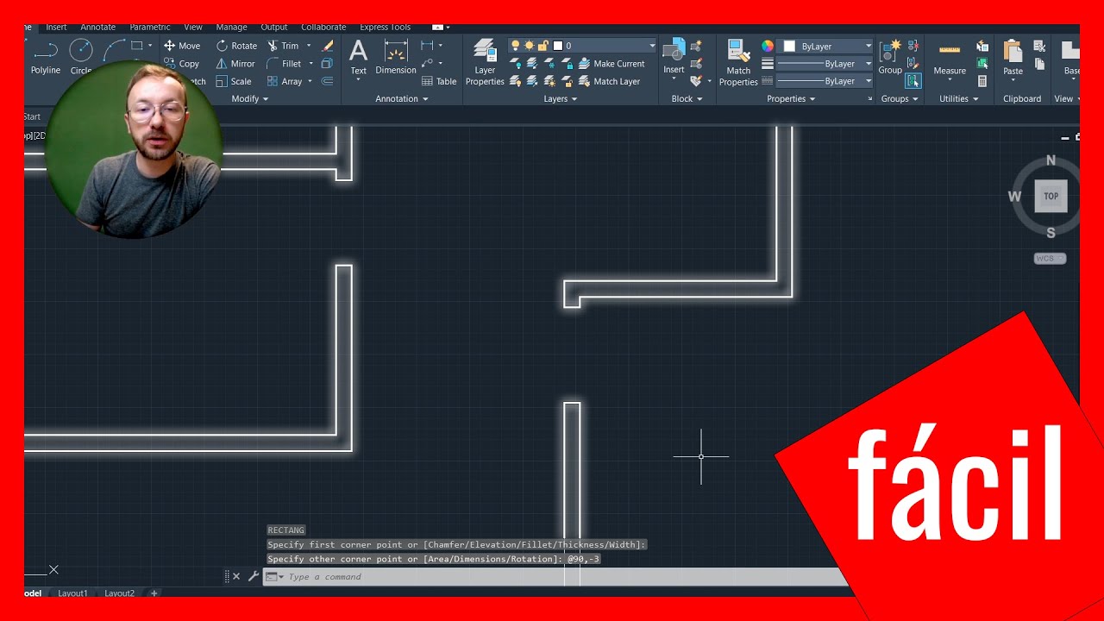1104x621 pixels.
Task: Click the WCS coordinate system dropdown
Action: click(x=1051, y=258)
